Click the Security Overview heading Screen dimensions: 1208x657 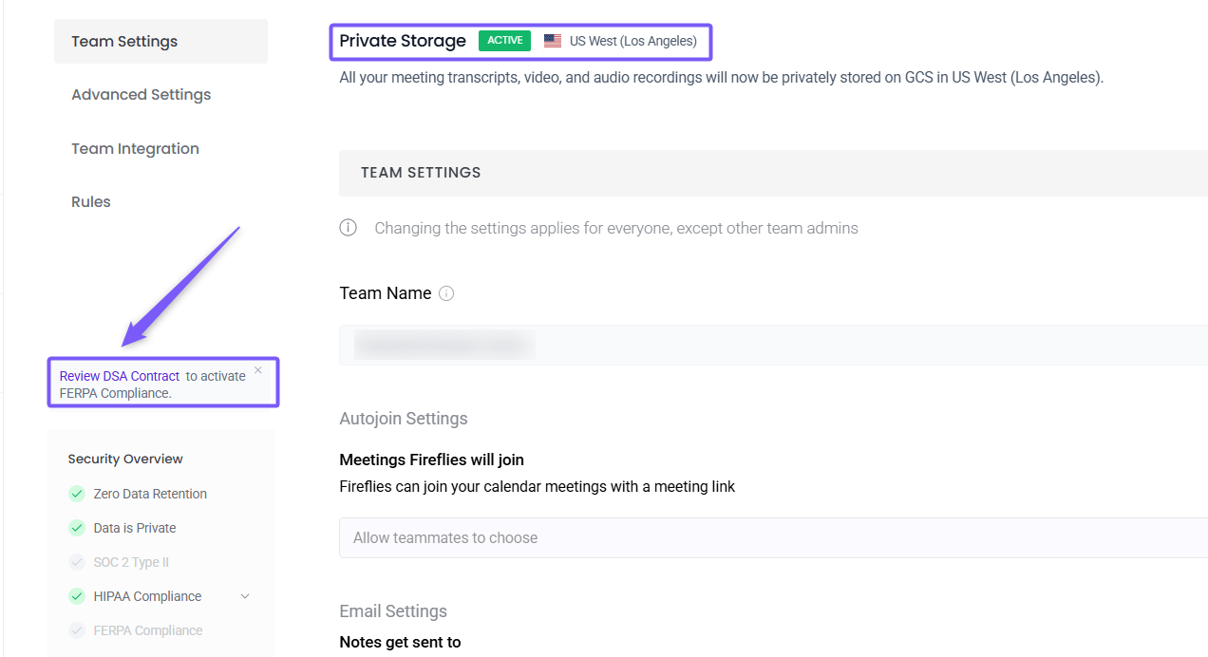(x=125, y=460)
